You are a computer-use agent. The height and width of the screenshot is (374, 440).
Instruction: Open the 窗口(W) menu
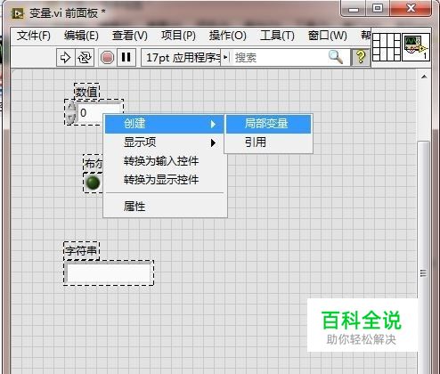point(327,36)
